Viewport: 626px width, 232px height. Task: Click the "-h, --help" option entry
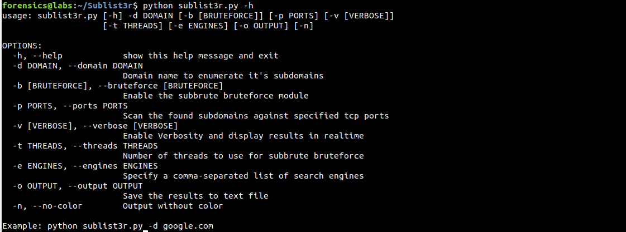coord(37,56)
